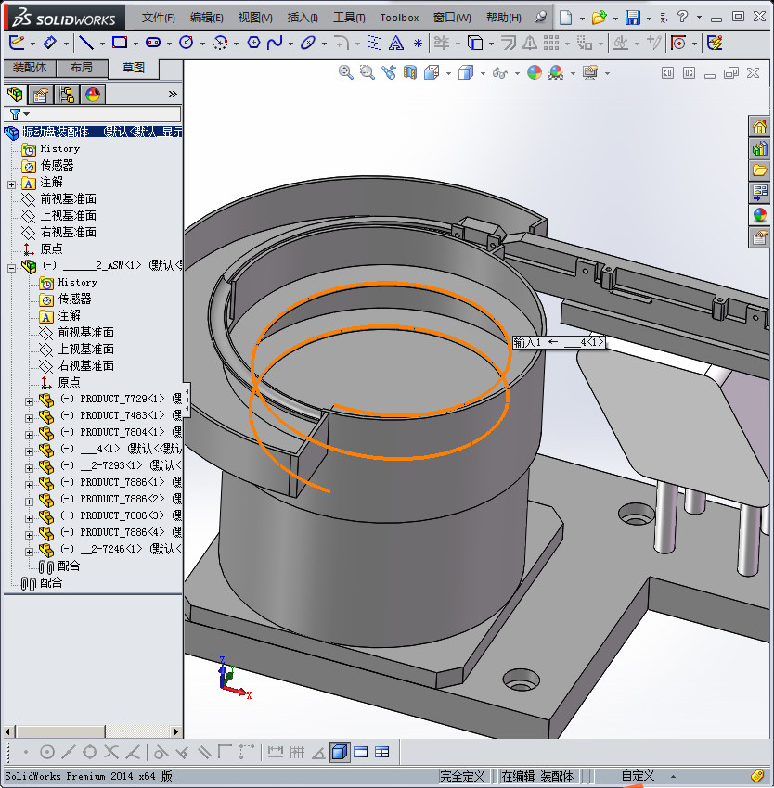Open the Section View tool

[x=410, y=73]
